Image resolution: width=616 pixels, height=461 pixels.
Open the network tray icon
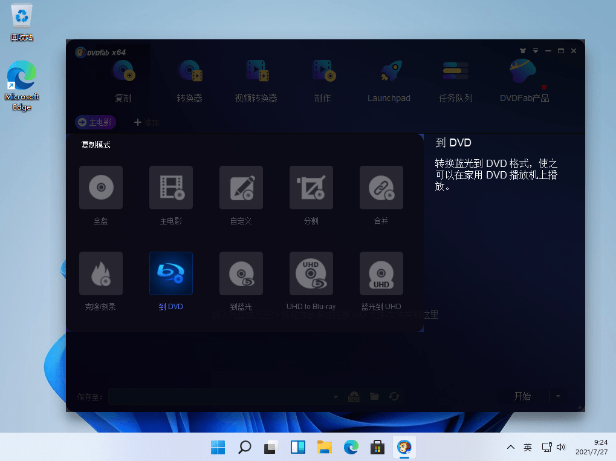point(546,447)
